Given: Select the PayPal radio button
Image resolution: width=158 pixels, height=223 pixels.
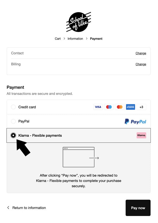Looking at the screenshot, I should click(x=13, y=121).
